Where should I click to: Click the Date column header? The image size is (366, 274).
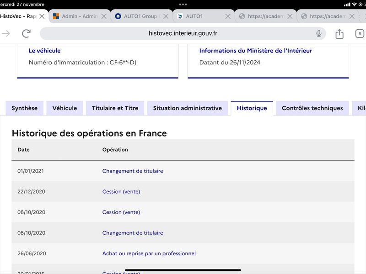[24, 150]
